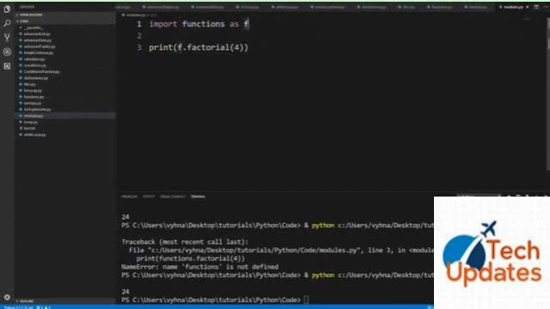The height and width of the screenshot is (309, 550).
Task: Switch to the OUTPUT panel tab
Action: [149, 197]
